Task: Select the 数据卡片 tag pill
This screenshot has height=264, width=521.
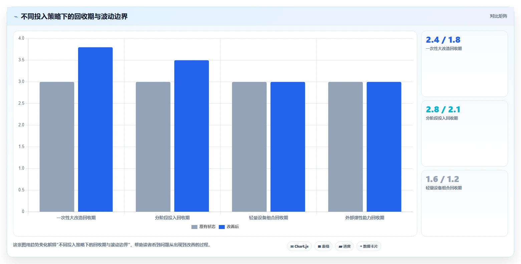Action: [369, 246]
